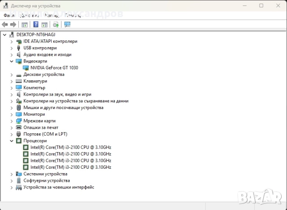Click the printer icon for Опашки за печат
Screen dimensions: 287x210
tap(19, 127)
